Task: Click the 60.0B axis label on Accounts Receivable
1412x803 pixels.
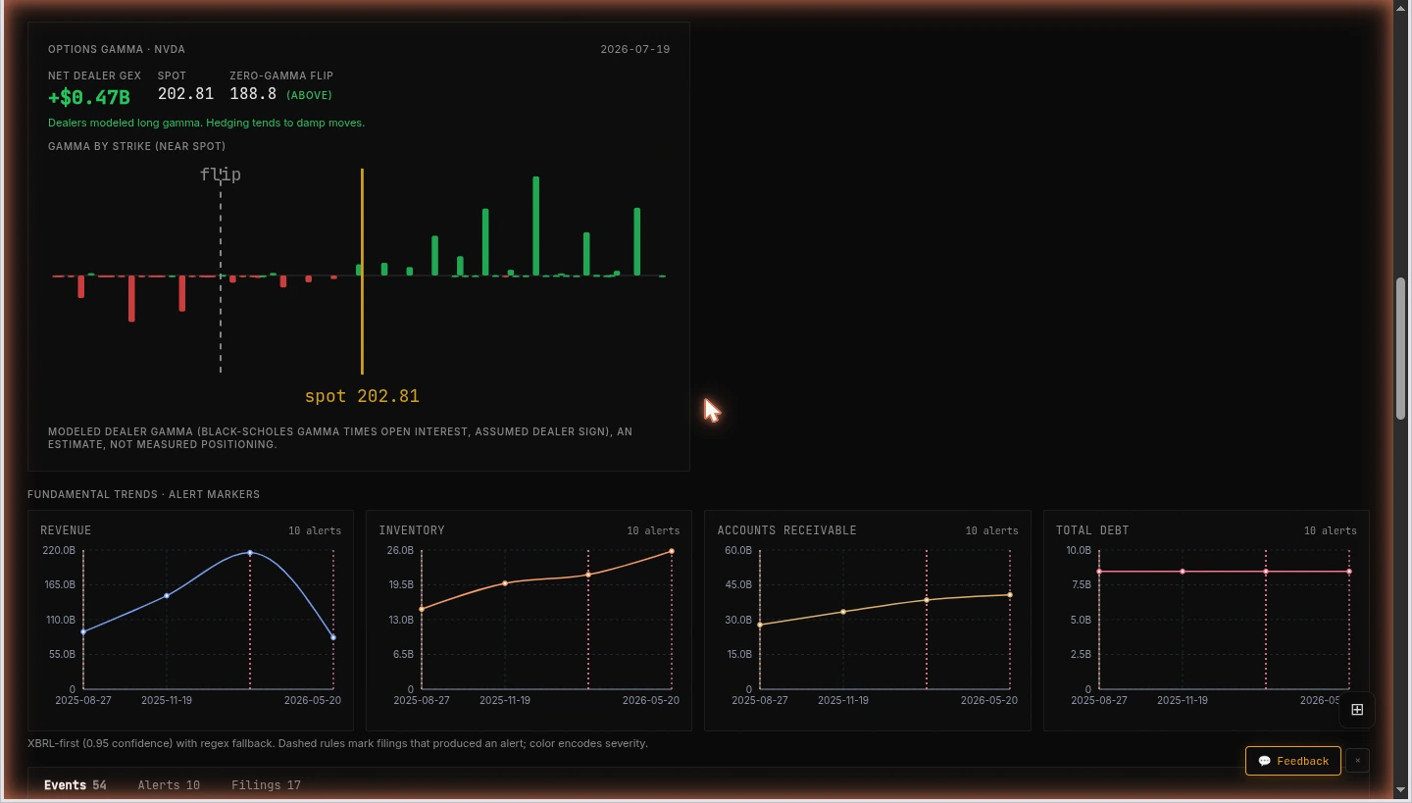Action: pyautogui.click(x=738, y=550)
